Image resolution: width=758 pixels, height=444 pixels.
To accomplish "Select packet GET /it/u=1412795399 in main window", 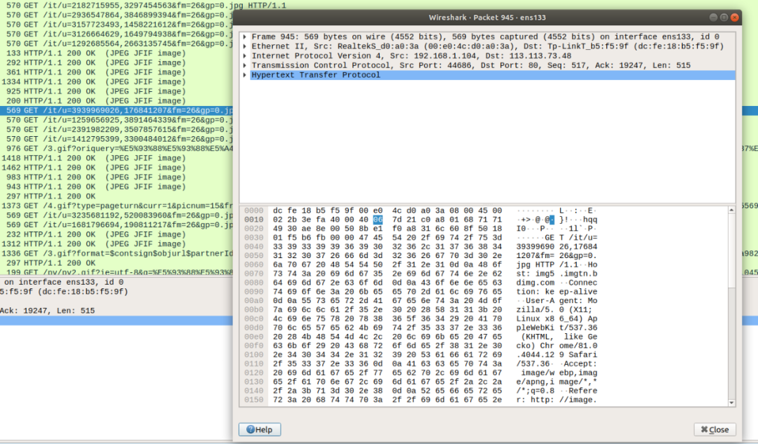I will [x=117, y=139].
